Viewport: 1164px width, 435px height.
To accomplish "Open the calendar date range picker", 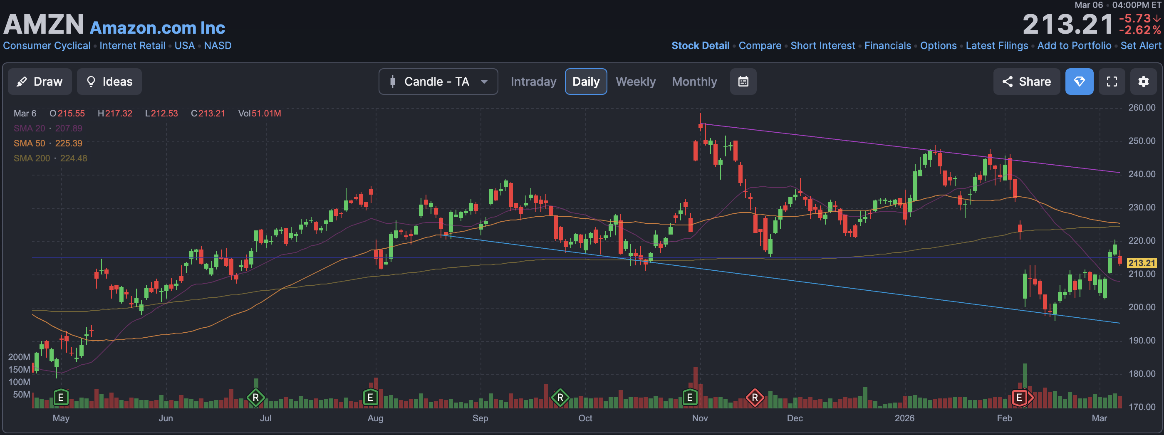I will coord(743,82).
